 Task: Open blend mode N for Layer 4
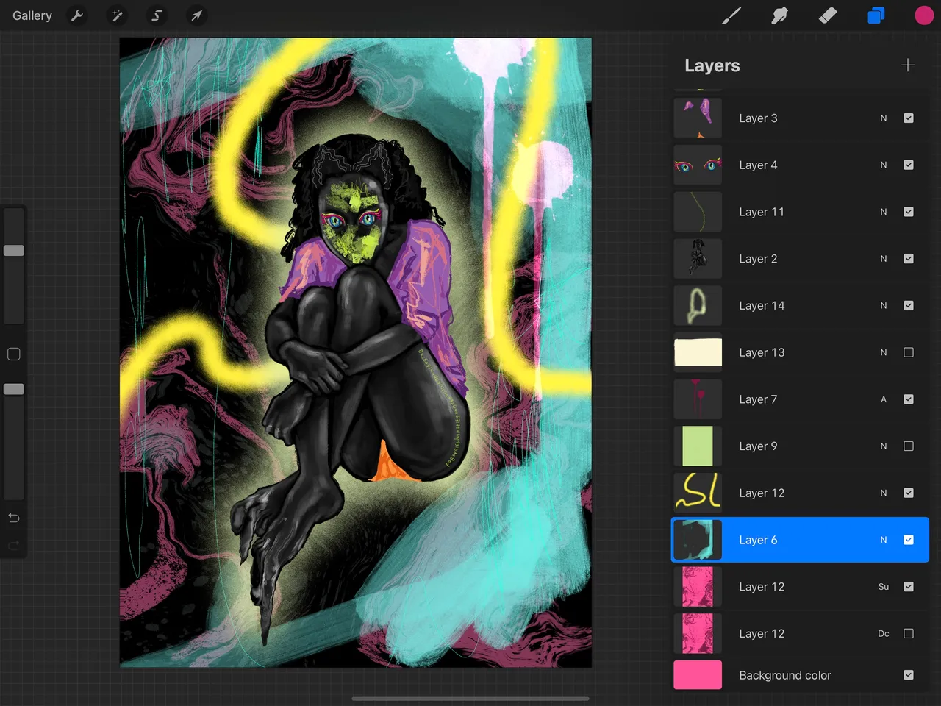884,165
